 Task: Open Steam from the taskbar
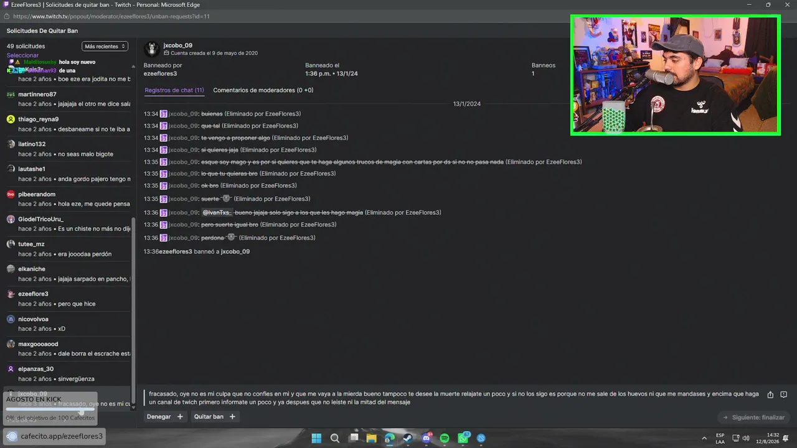pyautogui.click(x=408, y=438)
